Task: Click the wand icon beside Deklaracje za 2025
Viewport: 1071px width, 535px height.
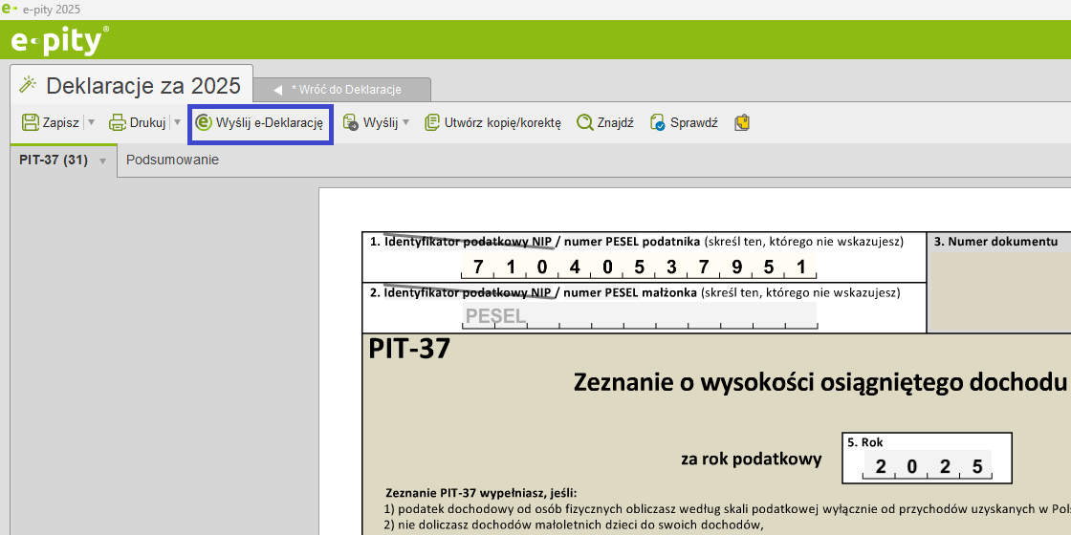Action: pyautogui.click(x=29, y=85)
